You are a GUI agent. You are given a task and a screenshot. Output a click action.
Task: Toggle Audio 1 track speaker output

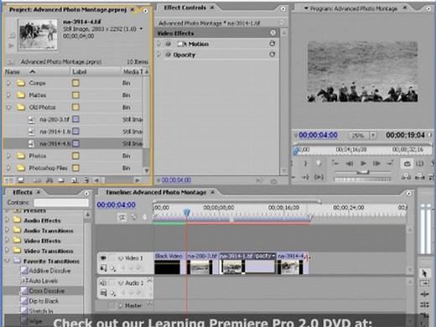pos(103,283)
